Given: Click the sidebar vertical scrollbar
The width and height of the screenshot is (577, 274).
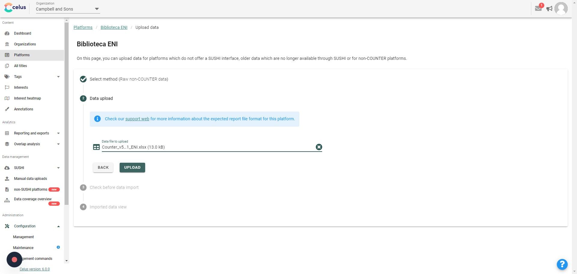Looking at the screenshot, I should click(66, 114).
